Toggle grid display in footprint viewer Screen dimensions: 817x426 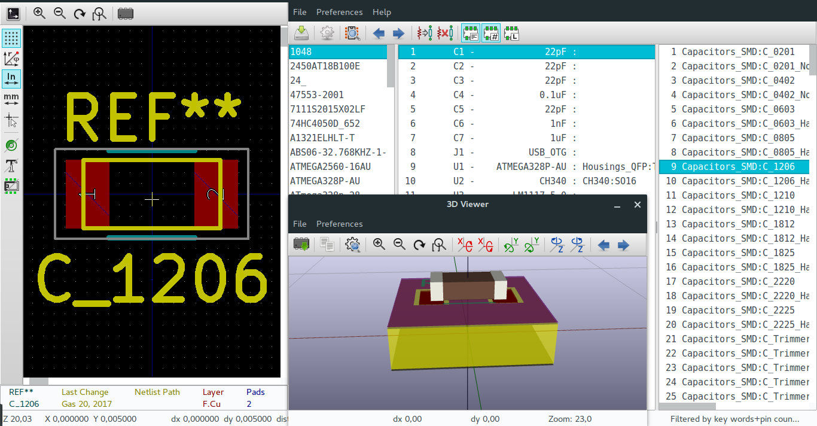pos(11,38)
